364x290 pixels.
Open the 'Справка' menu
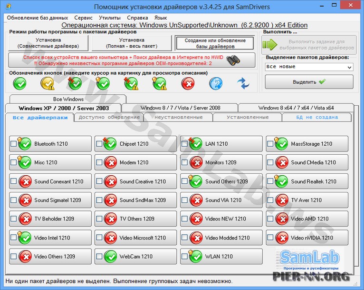[137, 18]
